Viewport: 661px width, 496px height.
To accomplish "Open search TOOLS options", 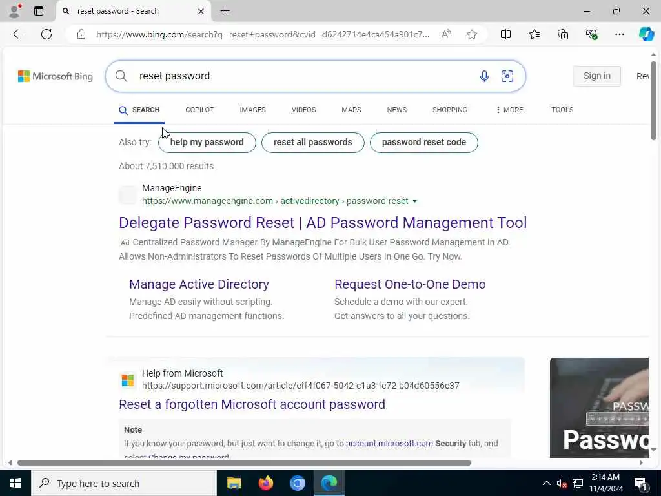I will click(x=562, y=110).
